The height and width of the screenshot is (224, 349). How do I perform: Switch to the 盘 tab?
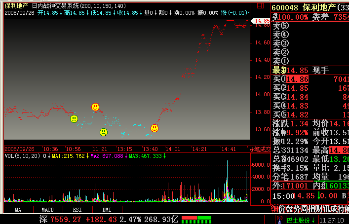pyautogui.click(x=289, y=209)
